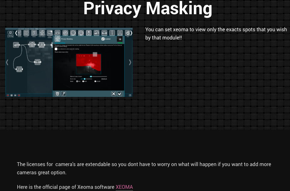Go to next page with right side arrow
Viewport: 290px width, 191px height.
[130, 63]
